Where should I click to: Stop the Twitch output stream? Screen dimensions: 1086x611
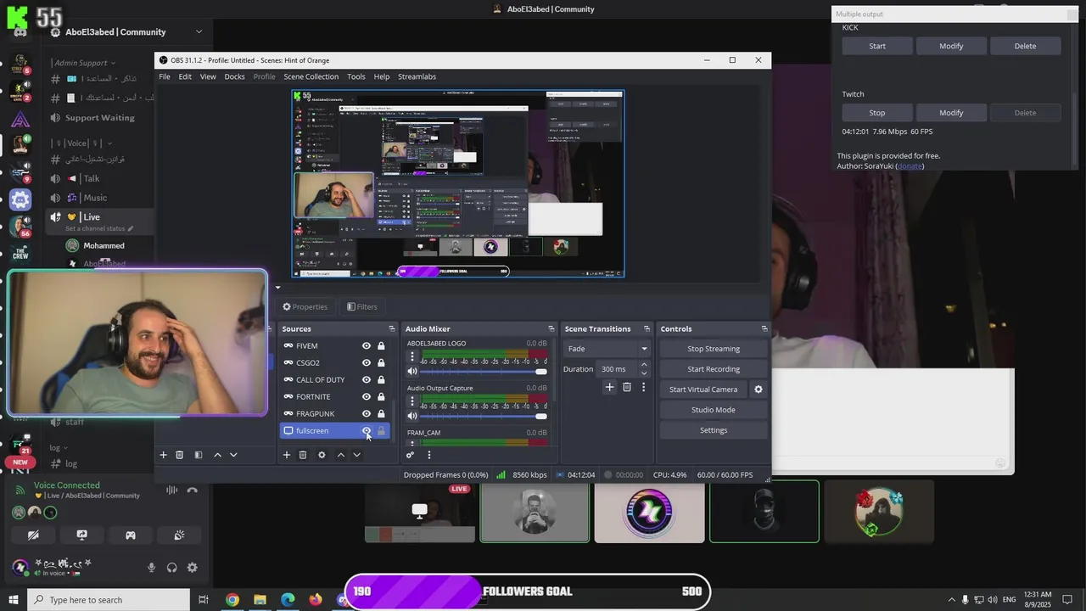pos(877,113)
